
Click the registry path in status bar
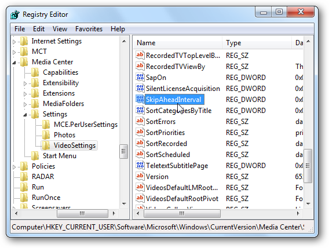pos(158,227)
